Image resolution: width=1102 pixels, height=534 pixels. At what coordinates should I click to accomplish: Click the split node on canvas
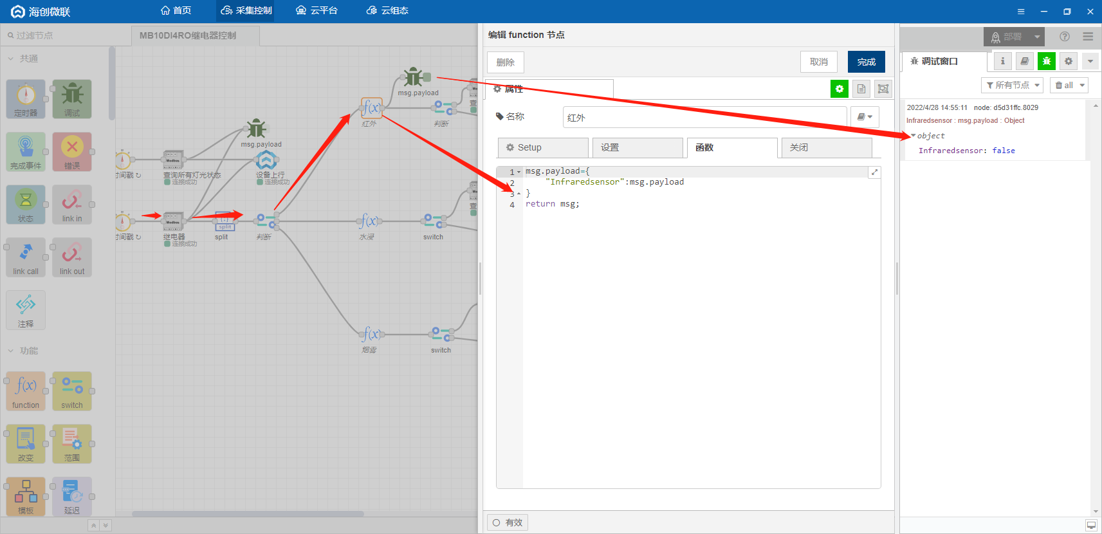click(x=225, y=221)
